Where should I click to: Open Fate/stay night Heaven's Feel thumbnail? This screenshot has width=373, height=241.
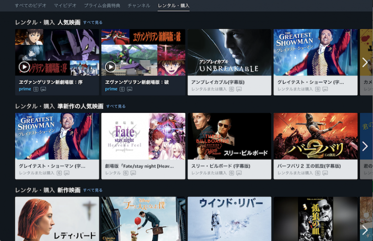[x=143, y=136]
